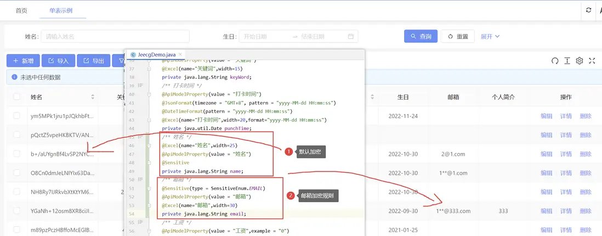The image size is (602, 236).
Task: Select the checkbox for row m89pzPczHBffoMcEGIB
Action: (x=17, y=229)
